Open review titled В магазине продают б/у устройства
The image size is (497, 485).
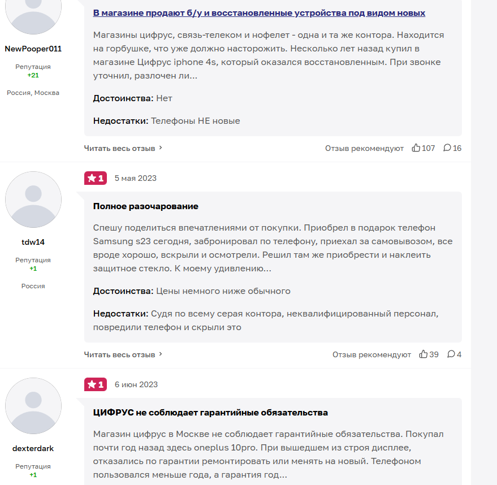point(258,12)
